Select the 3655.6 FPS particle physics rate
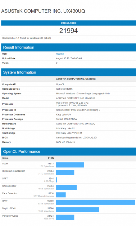 tap(49, 219)
